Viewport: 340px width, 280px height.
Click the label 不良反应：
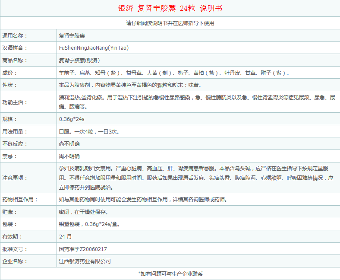[15, 143]
